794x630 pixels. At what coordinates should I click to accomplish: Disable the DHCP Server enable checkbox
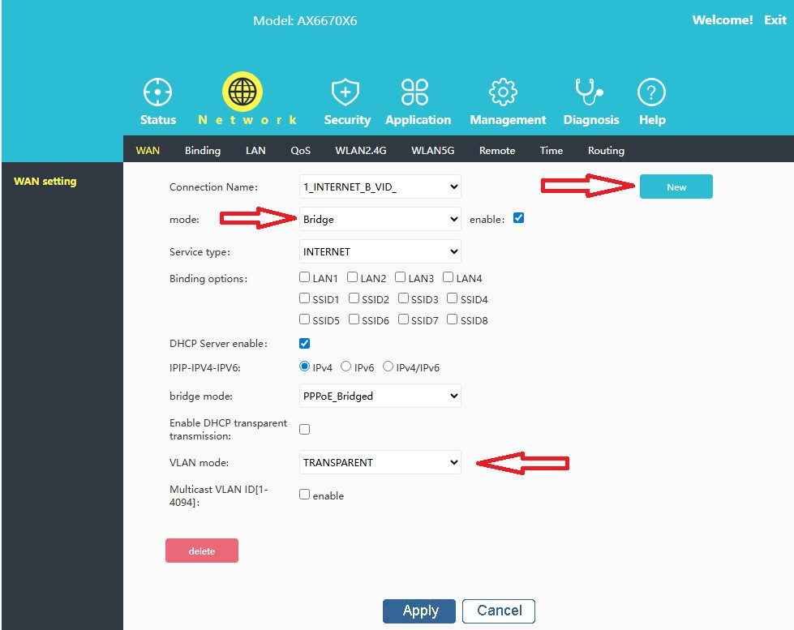click(x=305, y=344)
